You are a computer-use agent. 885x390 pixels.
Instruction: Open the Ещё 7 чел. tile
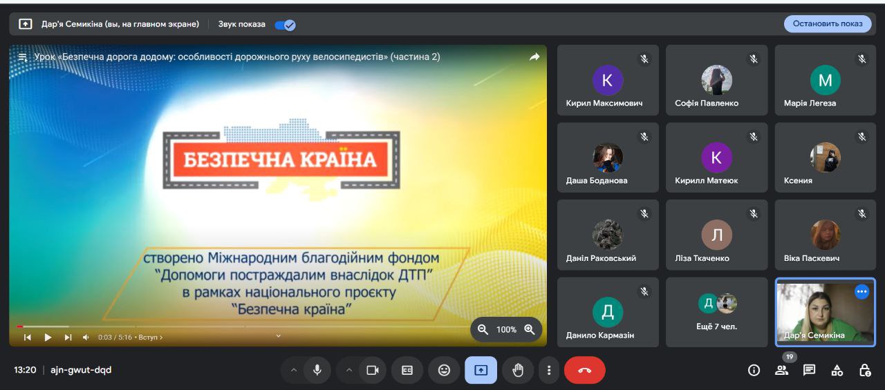click(x=717, y=312)
